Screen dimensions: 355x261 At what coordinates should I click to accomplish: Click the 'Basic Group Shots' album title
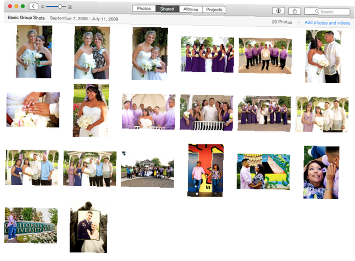click(26, 18)
